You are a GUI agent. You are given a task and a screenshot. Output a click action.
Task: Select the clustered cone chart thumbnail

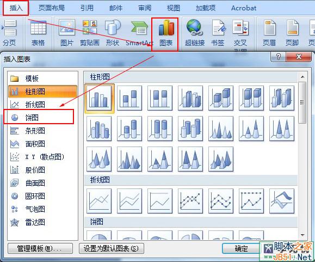click(221, 129)
